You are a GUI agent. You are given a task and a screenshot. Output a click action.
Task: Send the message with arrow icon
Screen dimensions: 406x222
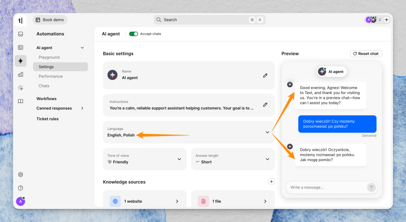click(x=372, y=188)
